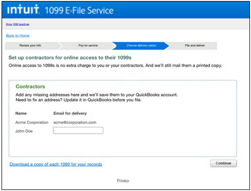Click the Contractors heading
The width and height of the screenshot is (251, 191).
(30, 87)
